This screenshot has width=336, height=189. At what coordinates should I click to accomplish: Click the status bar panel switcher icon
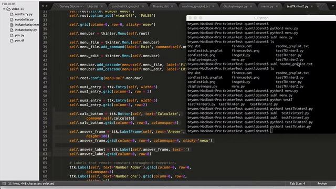(x=4, y=183)
